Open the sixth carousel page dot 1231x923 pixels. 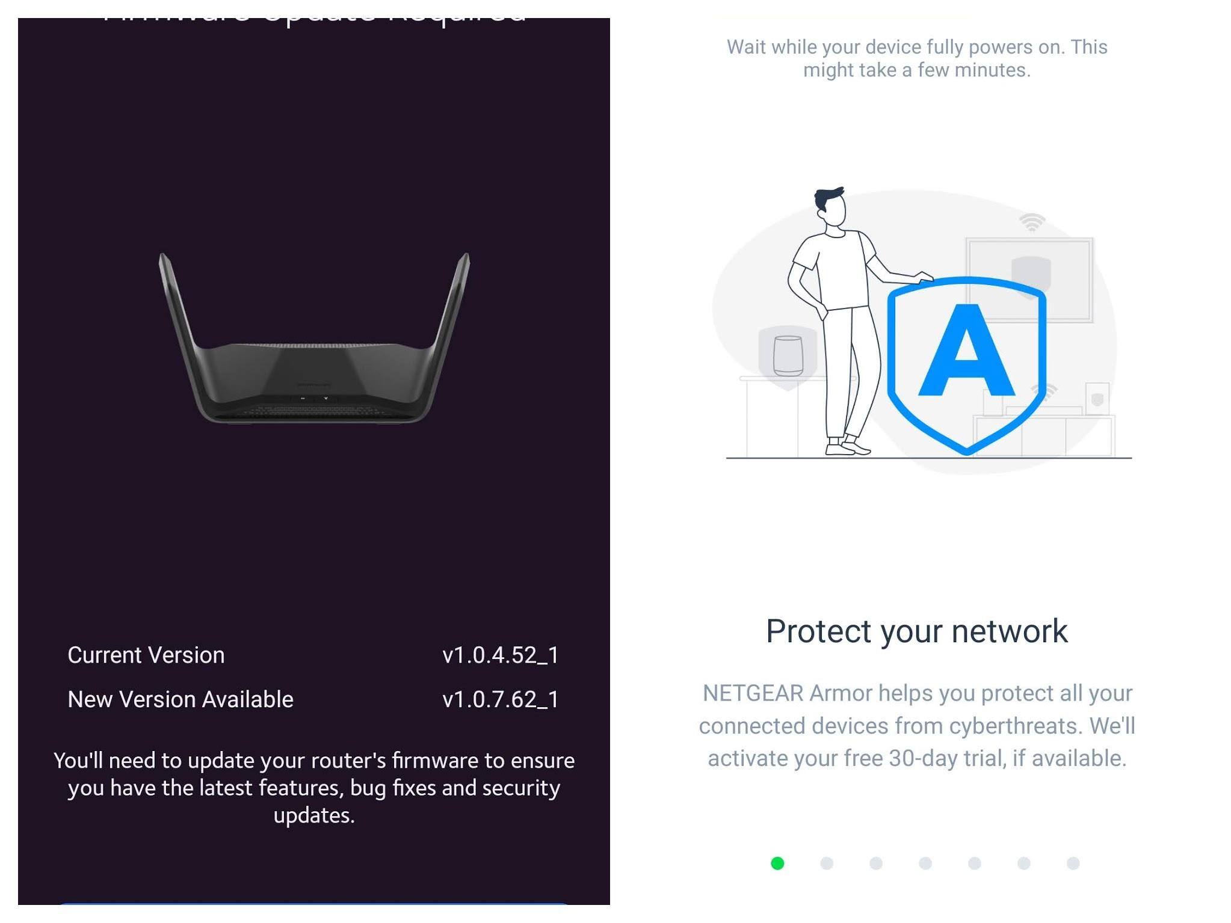[x=1024, y=863]
